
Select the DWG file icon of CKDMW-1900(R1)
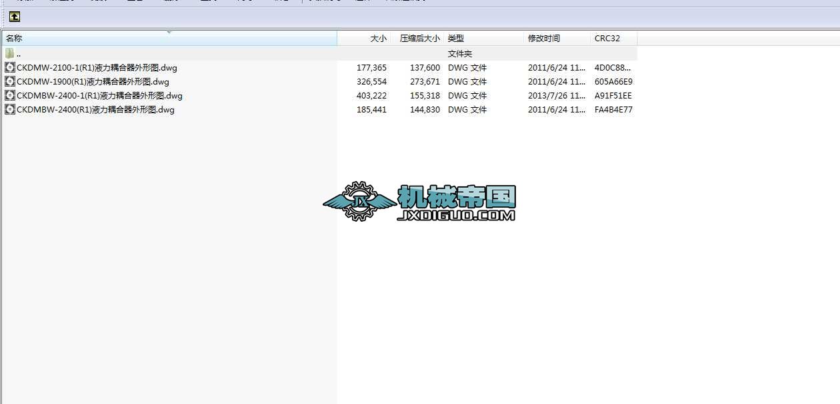tap(9, 81)
